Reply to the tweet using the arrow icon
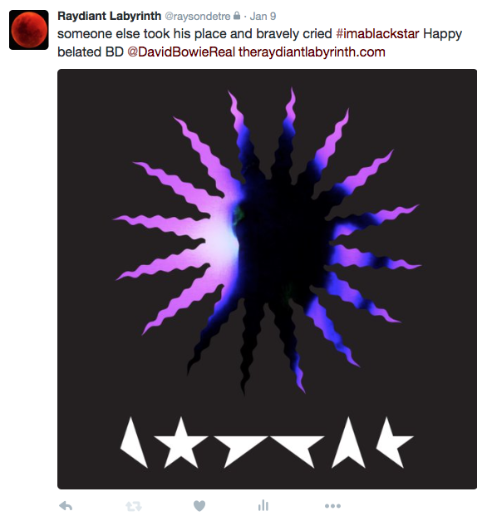This screenshot has width=487, height=521. point(66,506)
